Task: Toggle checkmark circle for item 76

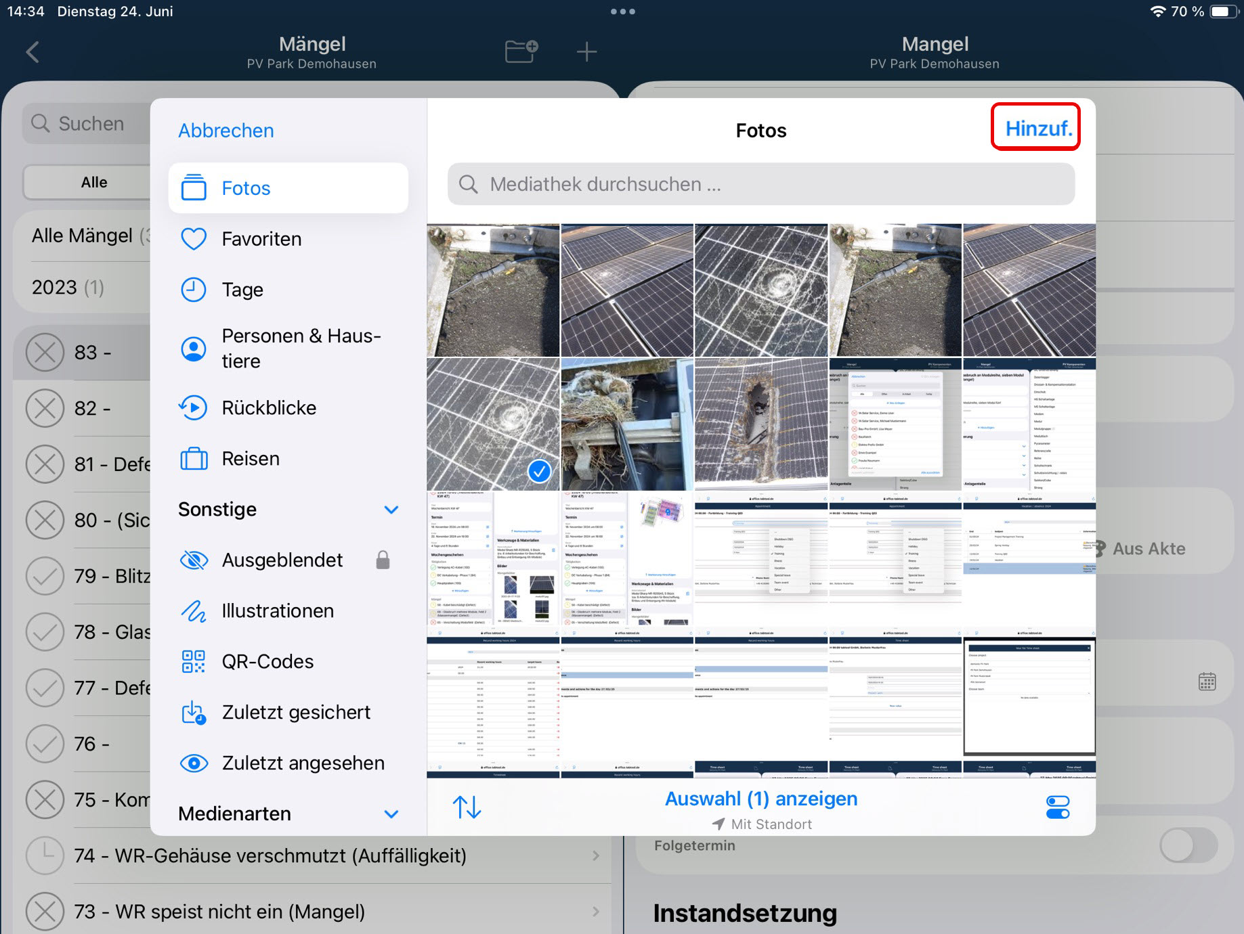Action: [x=45, y=744]
